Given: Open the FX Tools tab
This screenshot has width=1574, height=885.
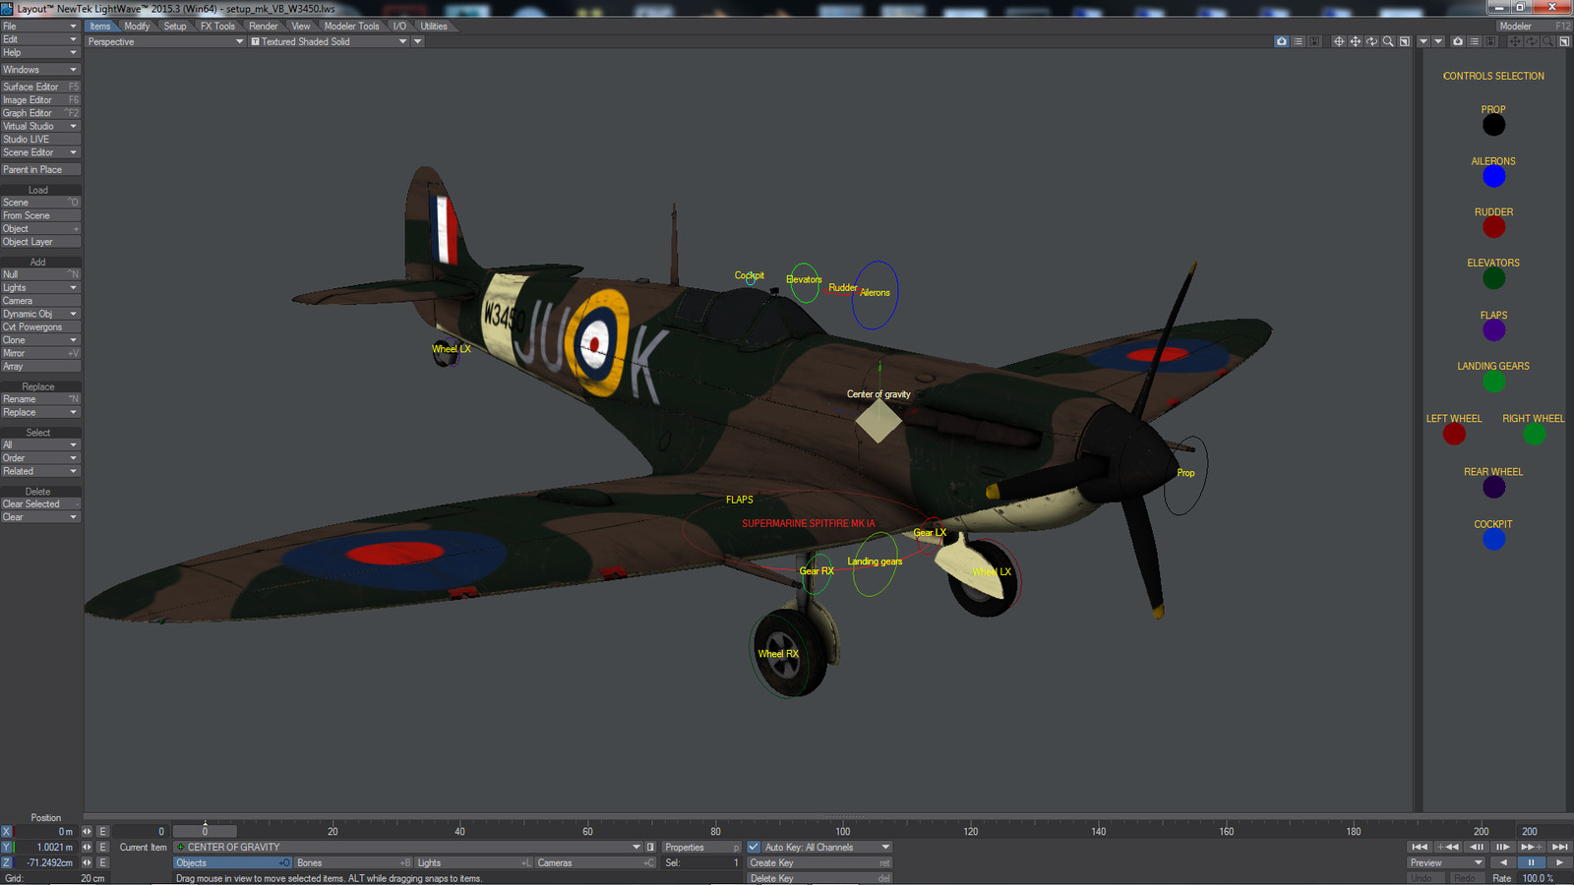Looking at the screenshot, I should [x=217, y=27].
